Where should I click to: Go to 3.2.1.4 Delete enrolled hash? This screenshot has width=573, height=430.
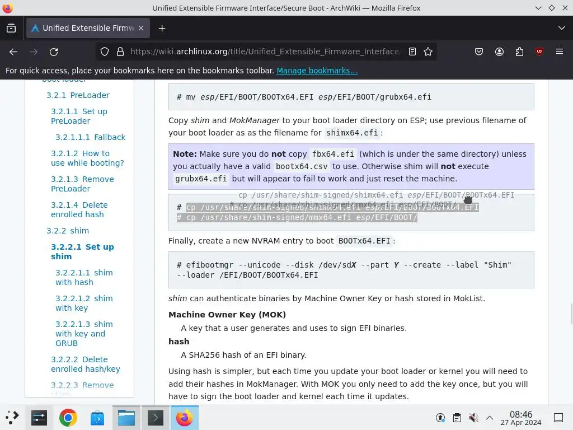click(x=79, y=209)
